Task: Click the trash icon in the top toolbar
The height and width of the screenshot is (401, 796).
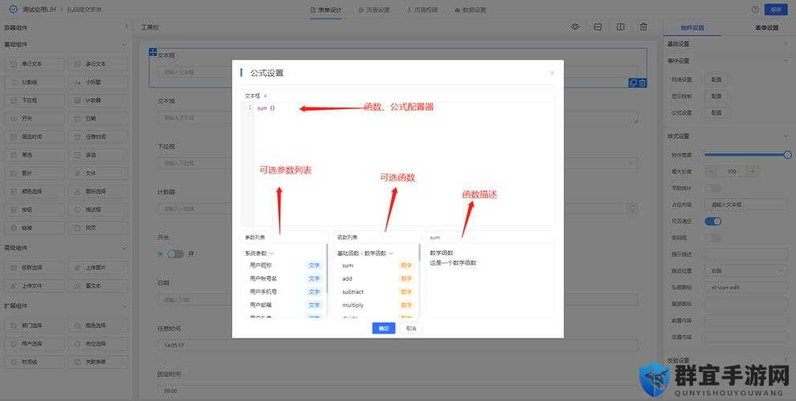Action: (643, 27)
